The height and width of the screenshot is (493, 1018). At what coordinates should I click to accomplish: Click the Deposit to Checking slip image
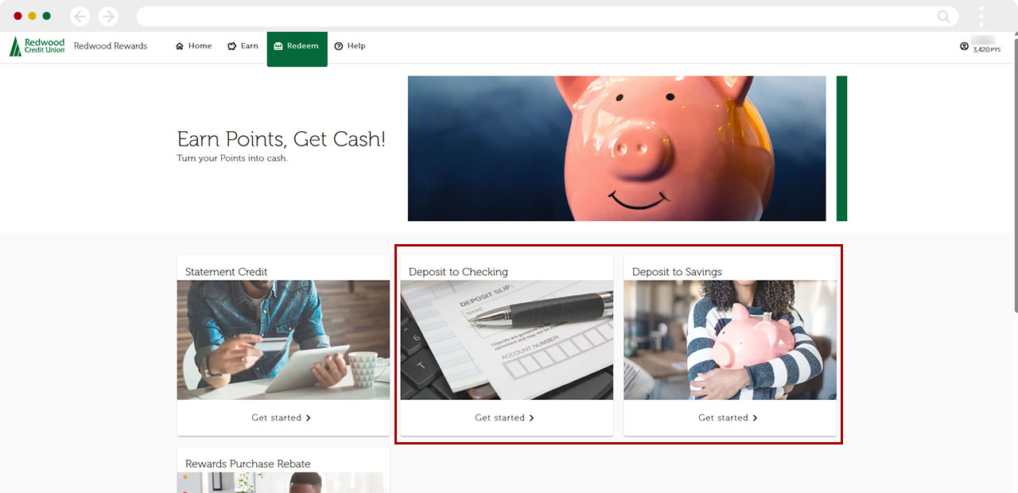click(507, 340)
